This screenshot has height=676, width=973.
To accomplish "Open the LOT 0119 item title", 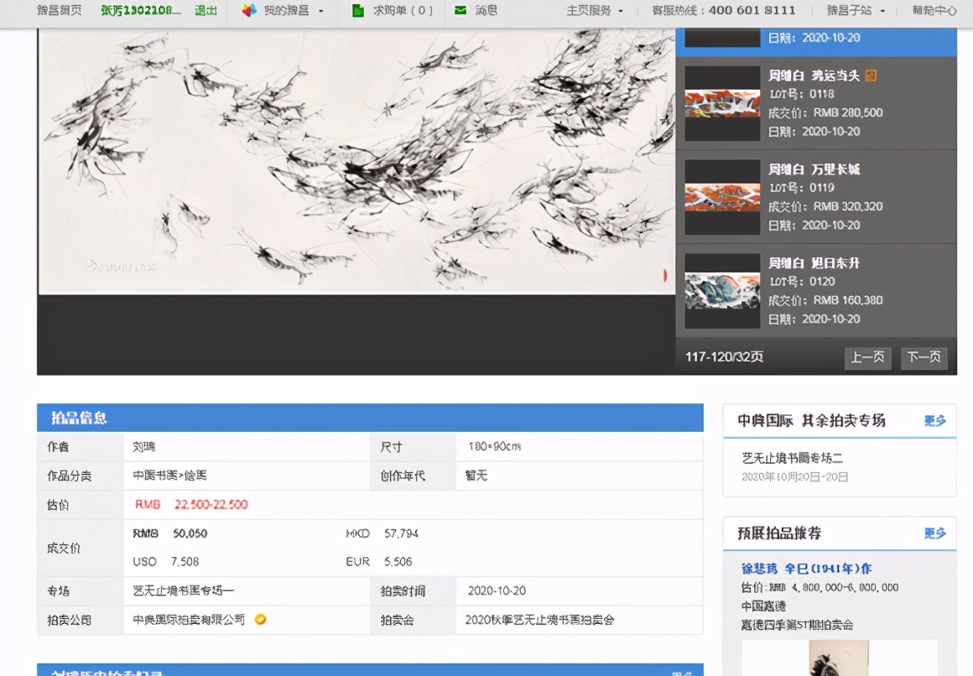I will pyautogui.click(x=814, y=169).
